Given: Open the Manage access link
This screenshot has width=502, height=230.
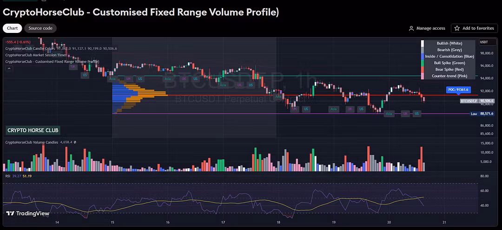Looking at the screenshot, I should tap(430, 28).
